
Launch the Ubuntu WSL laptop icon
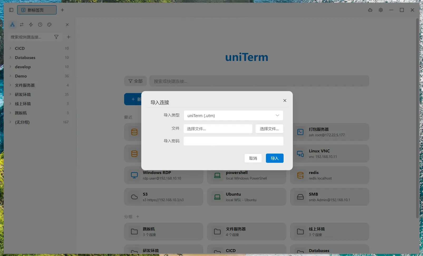[217, 197]
